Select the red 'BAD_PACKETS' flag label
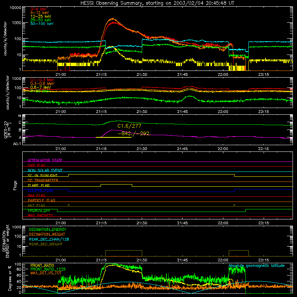Viewport: 297px width, 297px height. (40, 215)
